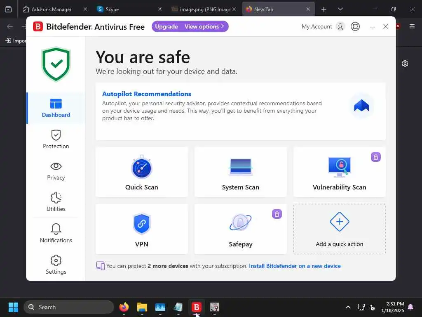Screen dimensions: 422x317
Task: Open the VPN quick action
Action: click(142, 229)
